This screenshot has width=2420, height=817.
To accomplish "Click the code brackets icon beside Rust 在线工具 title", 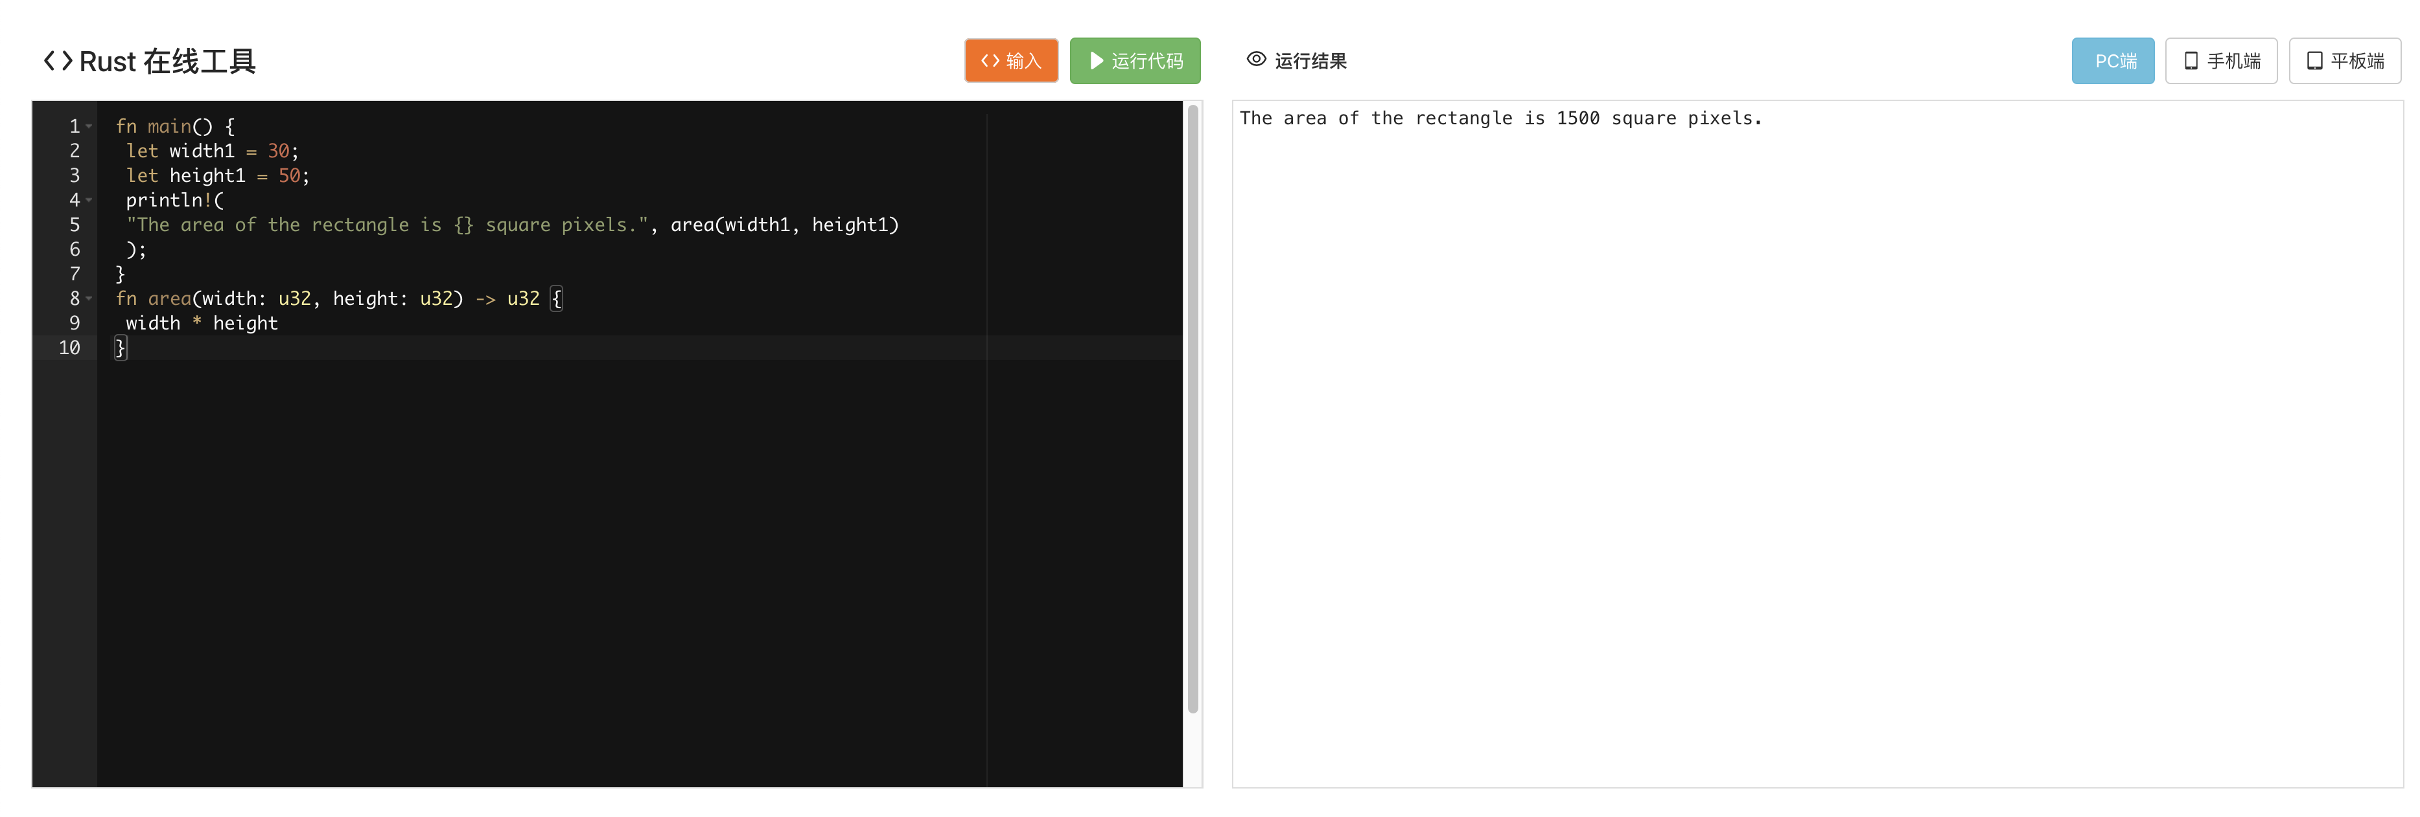I will coord(58,60).
